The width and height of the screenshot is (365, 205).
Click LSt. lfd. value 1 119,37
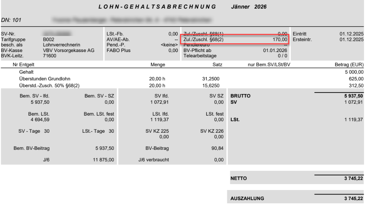[x=159, y=119]
